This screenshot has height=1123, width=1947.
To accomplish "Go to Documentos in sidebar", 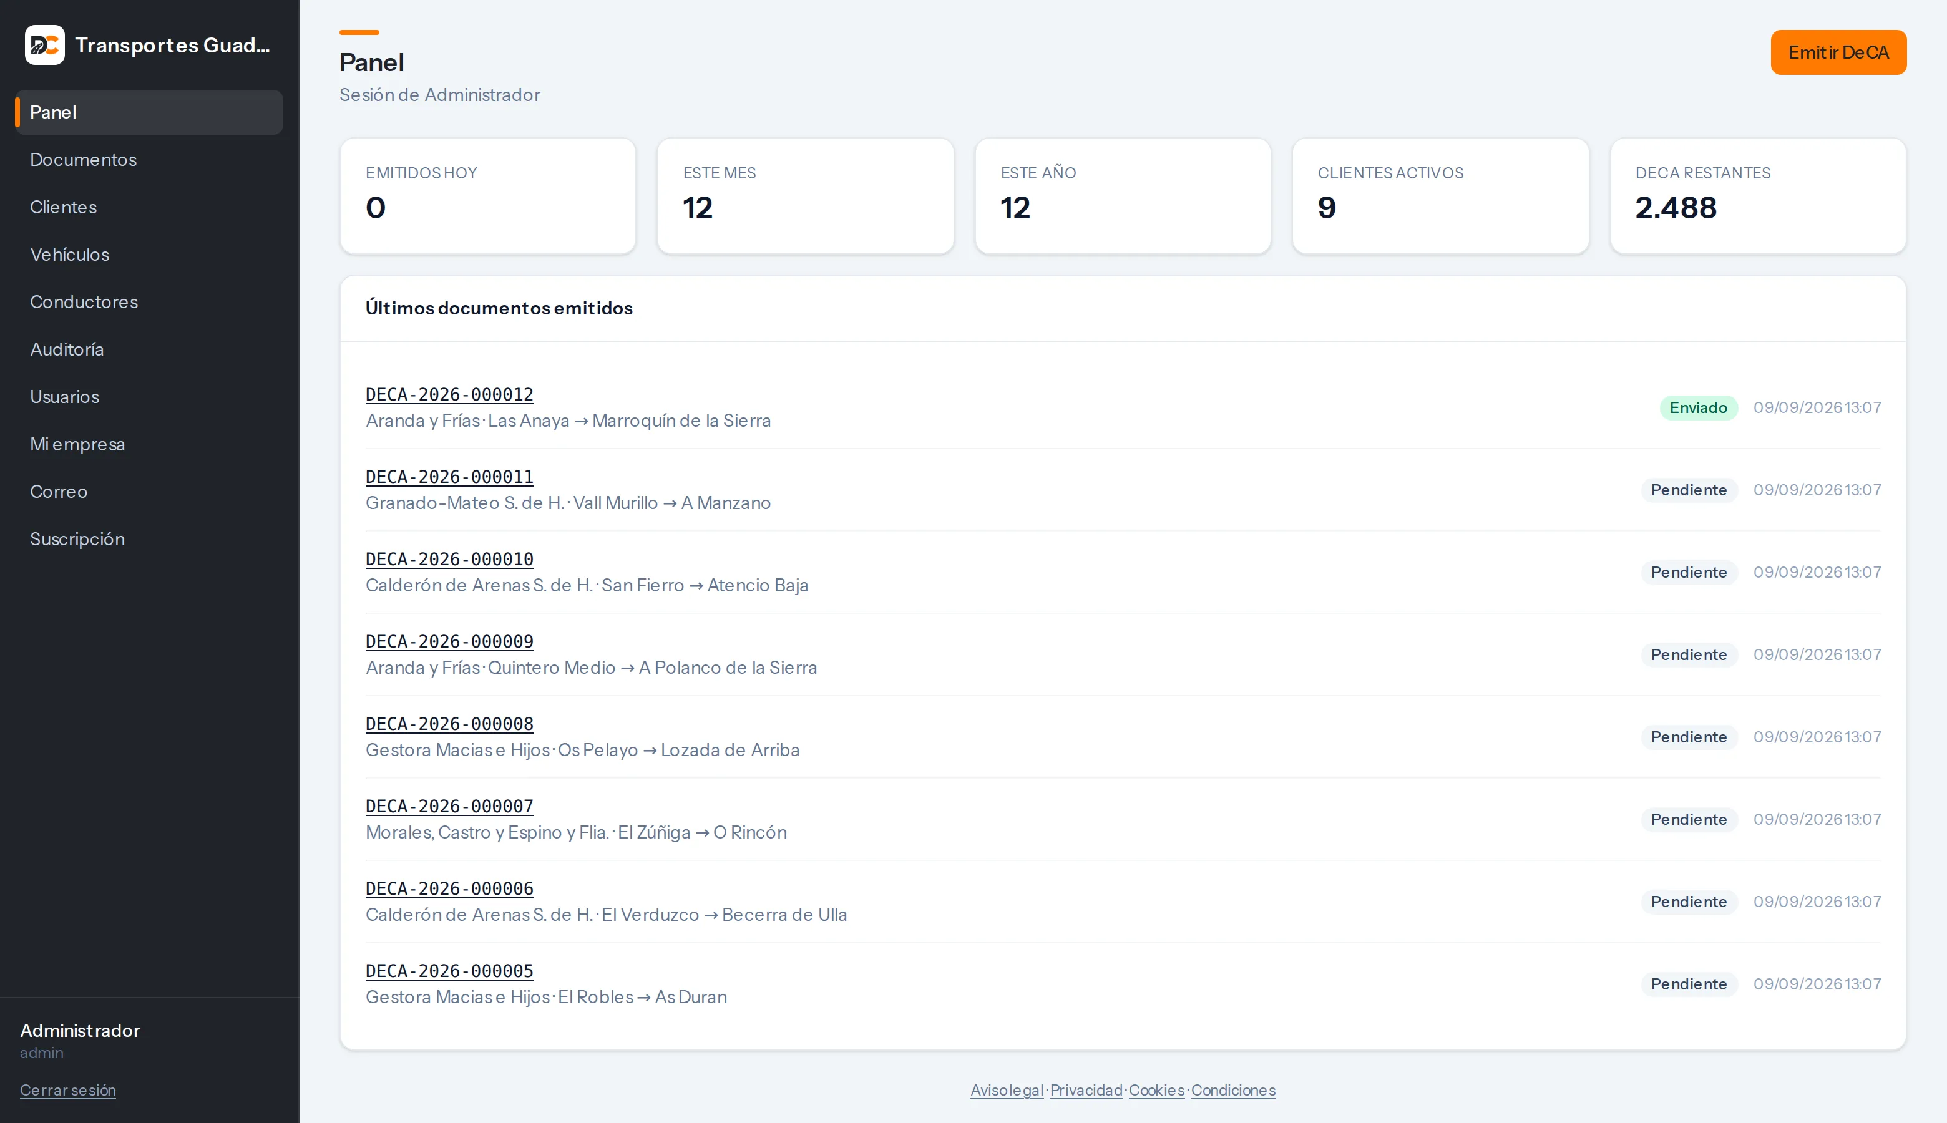I will pos(149,160).
